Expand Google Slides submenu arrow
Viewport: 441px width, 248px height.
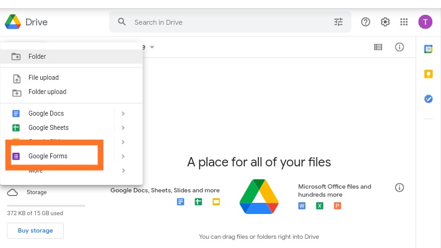click(x=123, y=142)
